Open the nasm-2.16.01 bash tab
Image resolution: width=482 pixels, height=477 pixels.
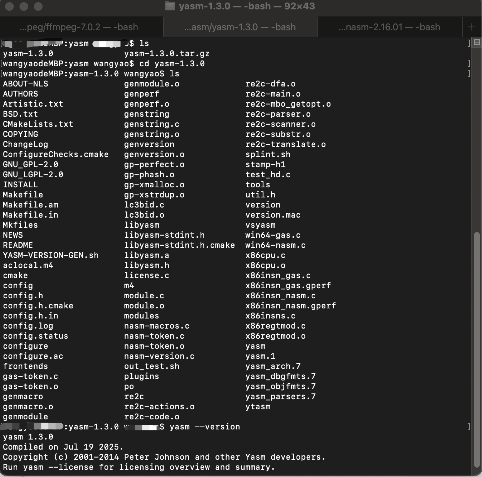[x=390, y=27]
